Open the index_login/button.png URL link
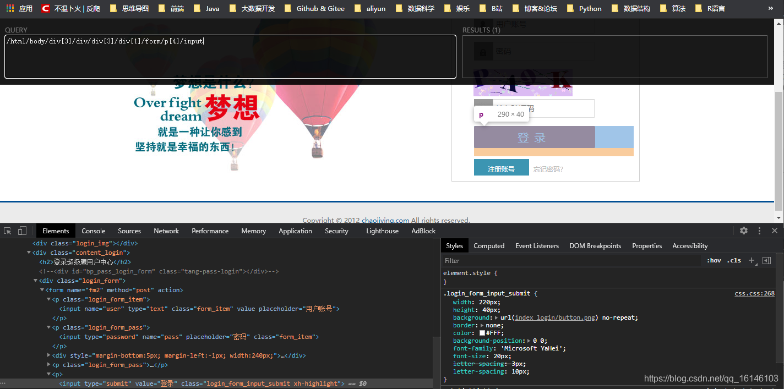 [556, 317]
